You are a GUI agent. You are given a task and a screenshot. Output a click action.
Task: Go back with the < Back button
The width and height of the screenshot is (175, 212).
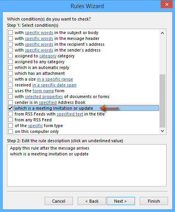(92, 201)
